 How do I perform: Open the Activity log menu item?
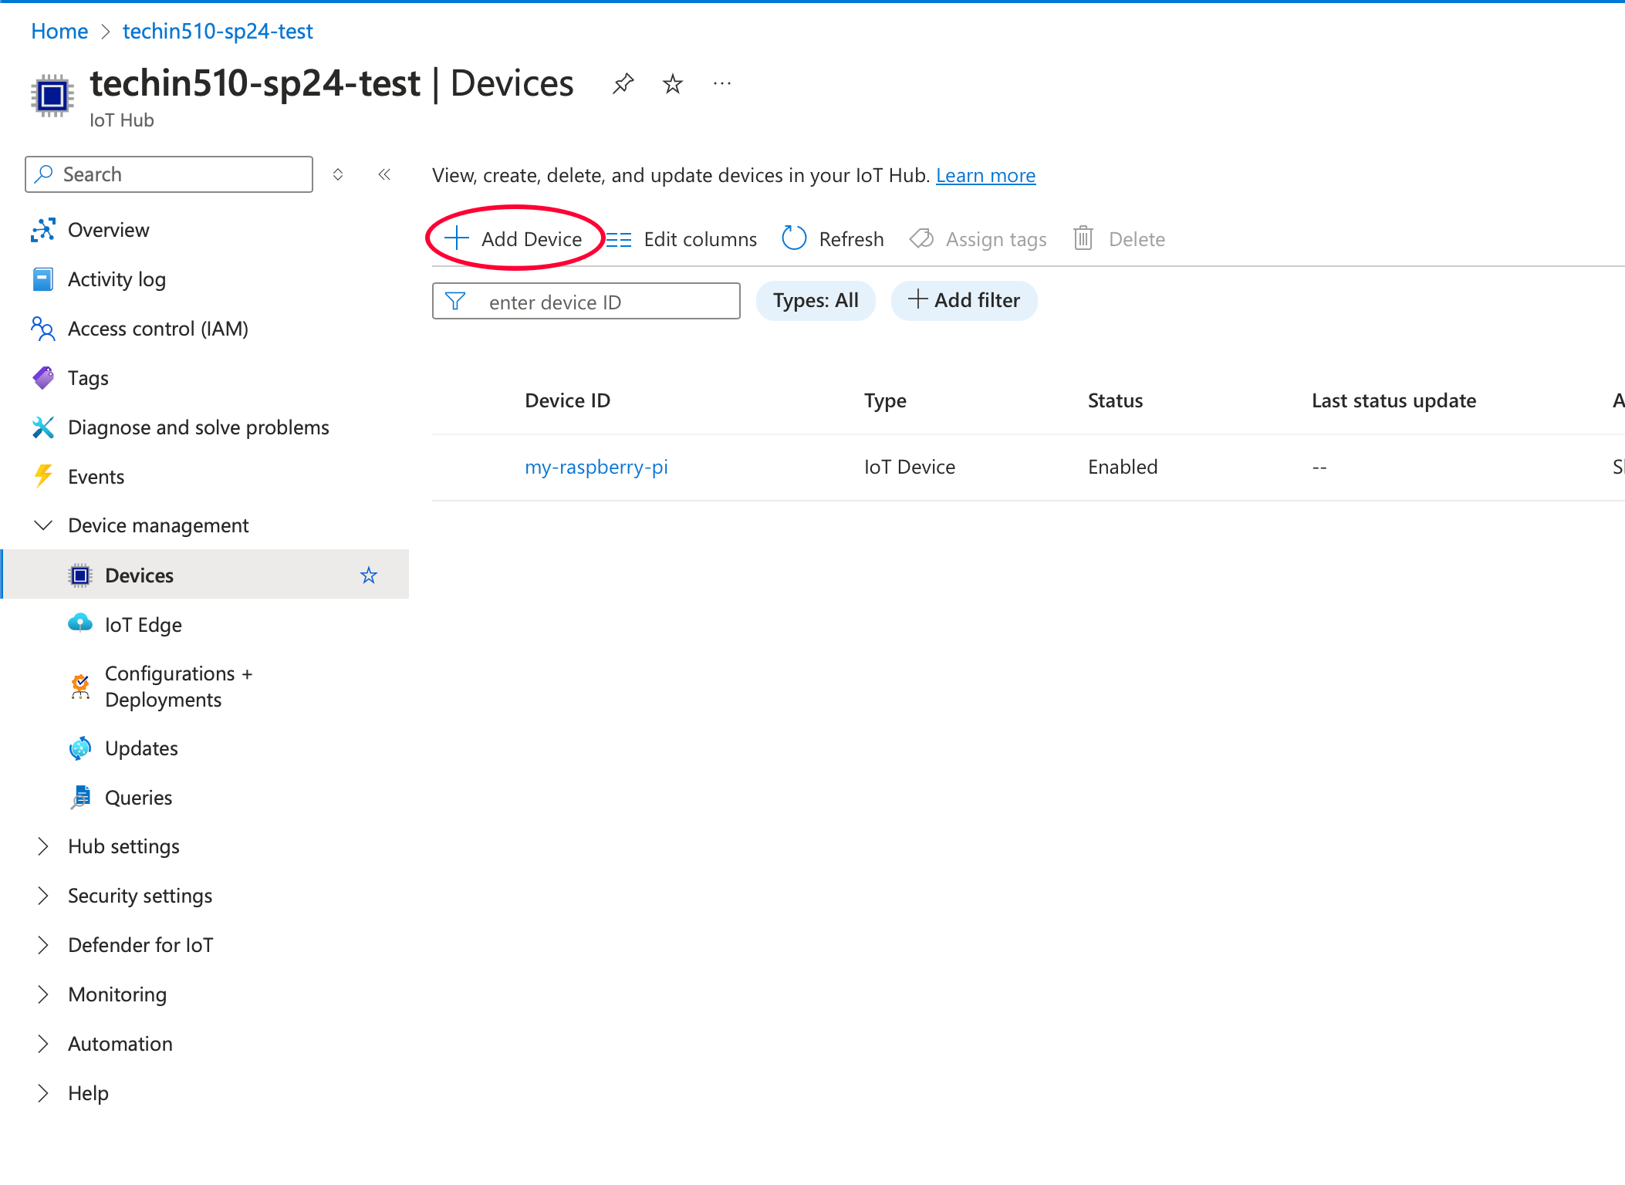pos(117,279)
